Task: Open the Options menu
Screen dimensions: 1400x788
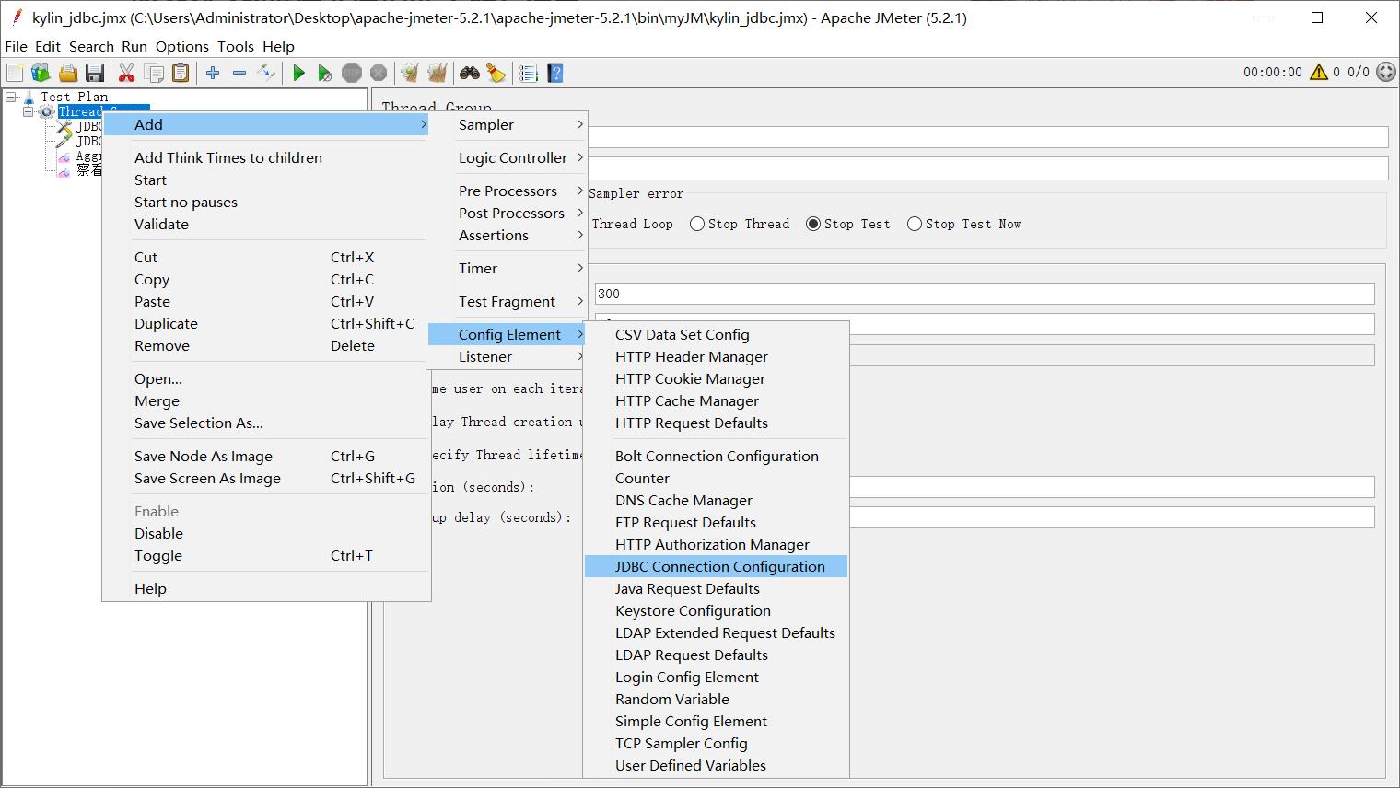Action: tap(181, 46)
